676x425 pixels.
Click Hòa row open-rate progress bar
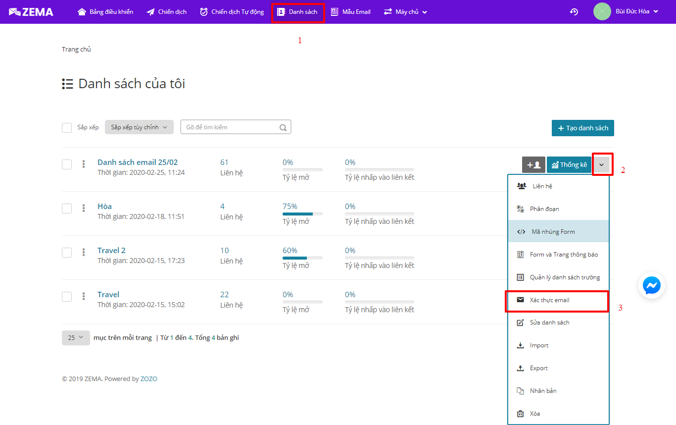tap(302, 214)
